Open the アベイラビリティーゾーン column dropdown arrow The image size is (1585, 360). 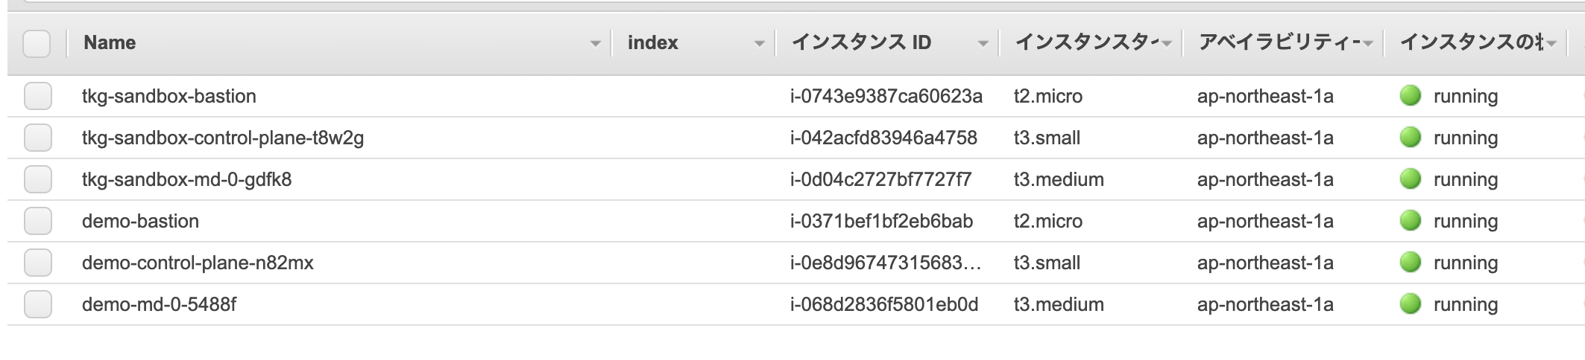click(1368, 44)
